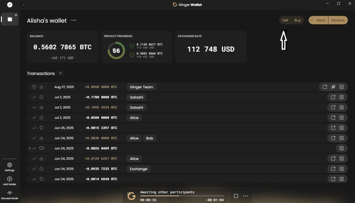Click the Buy button
Screen dimensions: 355x203
coord(298,20)
